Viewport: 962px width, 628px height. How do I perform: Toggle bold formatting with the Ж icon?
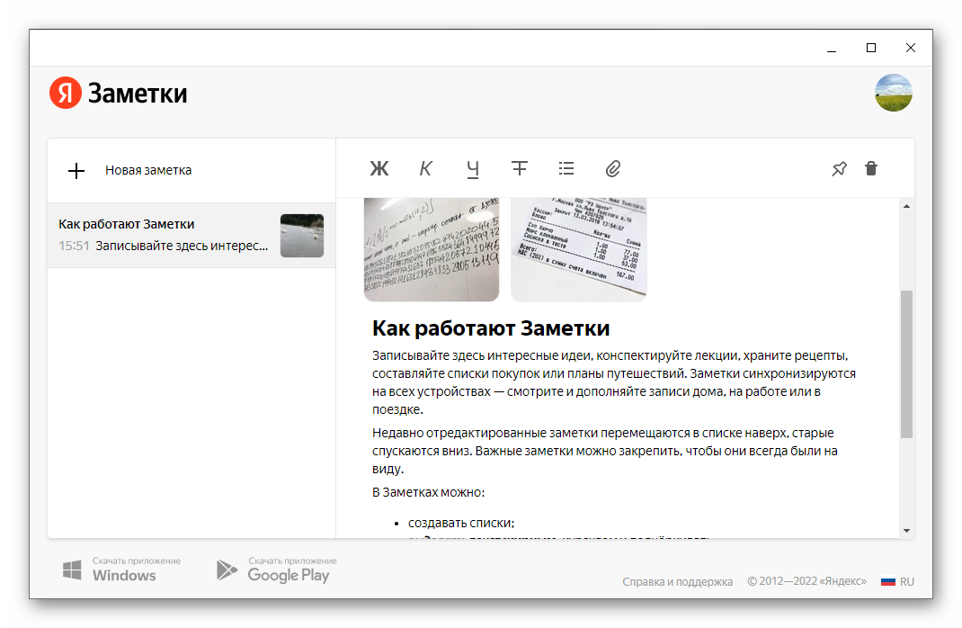point(379,168)
